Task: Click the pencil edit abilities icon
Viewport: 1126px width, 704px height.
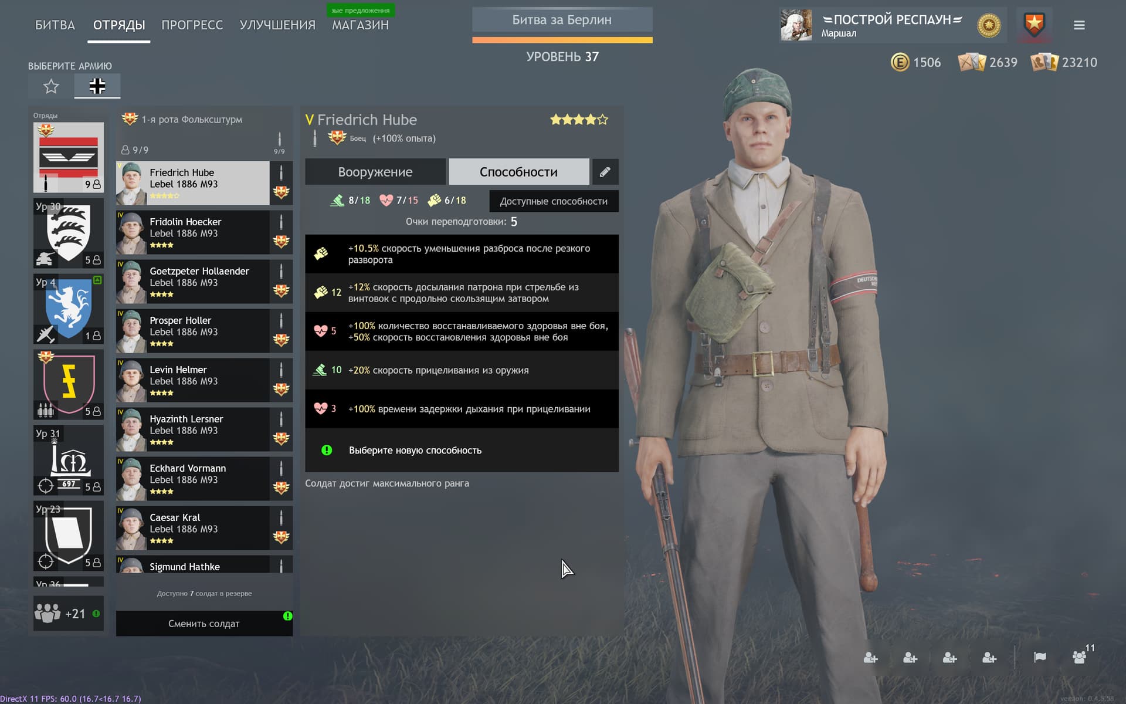Action: [605, 172]
